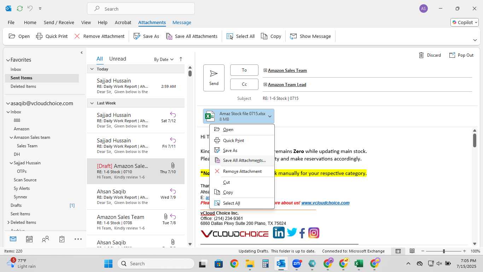Choose Cut in context menu
The image size is (483, 272).
[x=242, y=182]
